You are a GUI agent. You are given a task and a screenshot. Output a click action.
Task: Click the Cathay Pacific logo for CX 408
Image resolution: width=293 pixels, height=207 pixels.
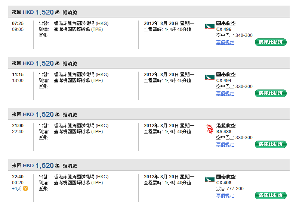click(x=209, y=180)
